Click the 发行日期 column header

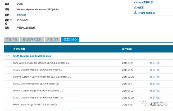[127, 49]
